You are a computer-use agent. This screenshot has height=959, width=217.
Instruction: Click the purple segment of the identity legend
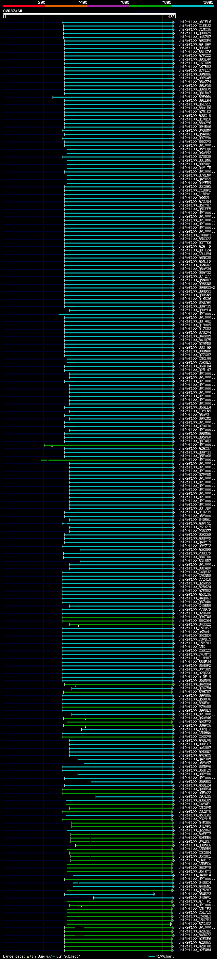[x=108, y=6]
